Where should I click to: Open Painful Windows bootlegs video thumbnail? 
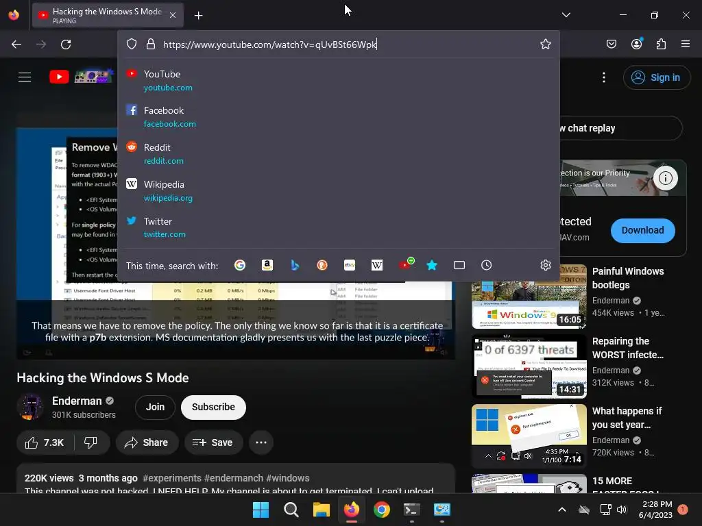click(529, 297)
